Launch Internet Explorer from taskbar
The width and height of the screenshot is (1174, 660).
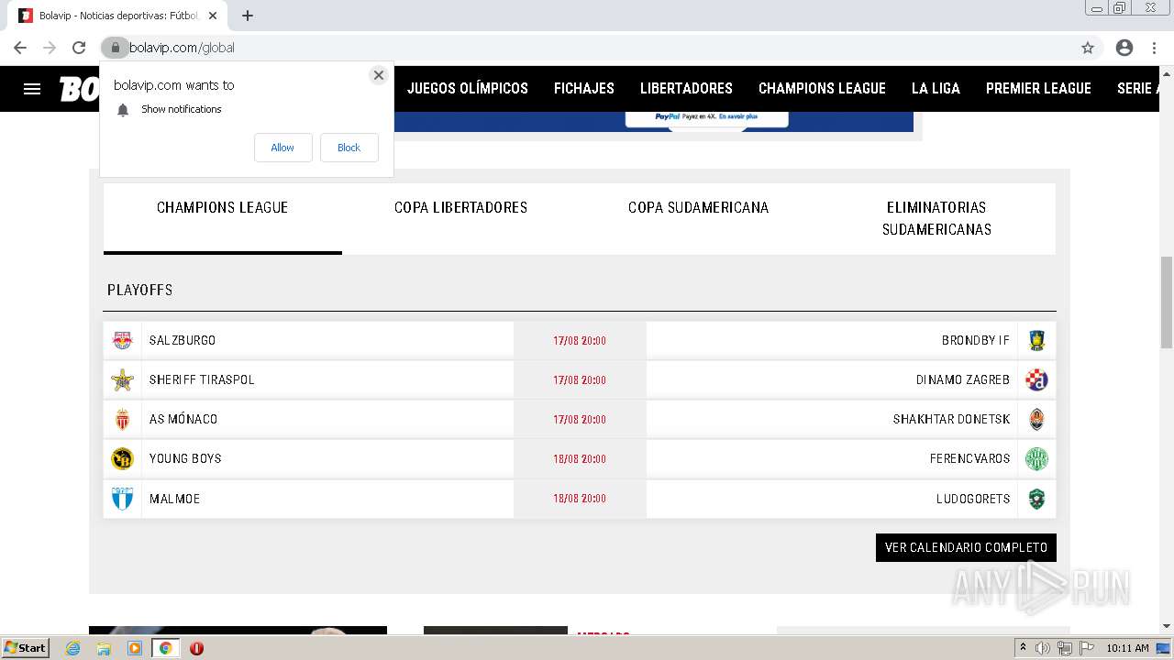(x=73, y=648)
